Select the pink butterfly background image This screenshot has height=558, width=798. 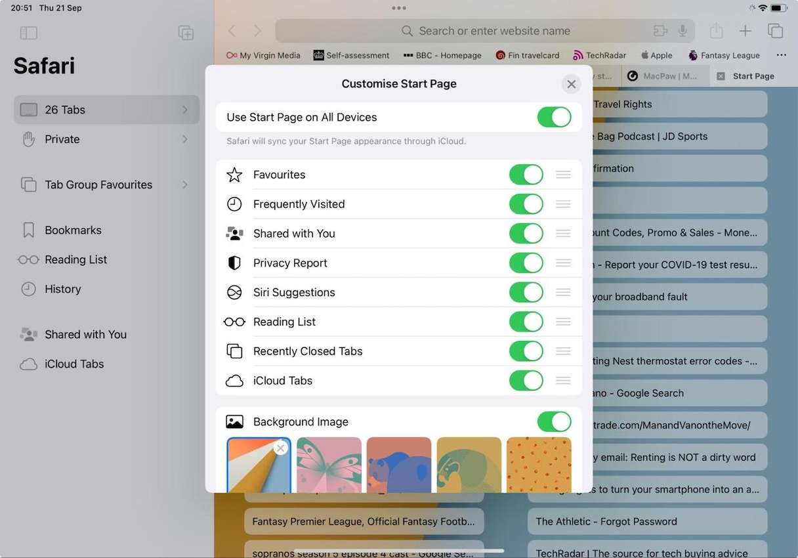pos(329,464)
